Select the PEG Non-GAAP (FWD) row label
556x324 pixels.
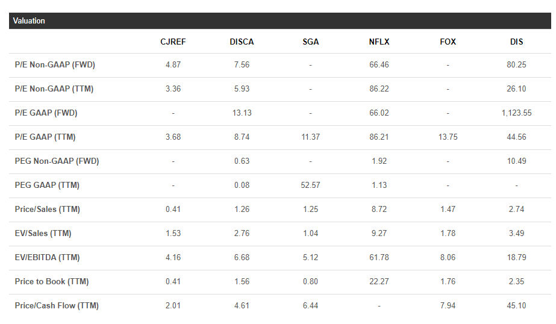(x=57, y=161)
